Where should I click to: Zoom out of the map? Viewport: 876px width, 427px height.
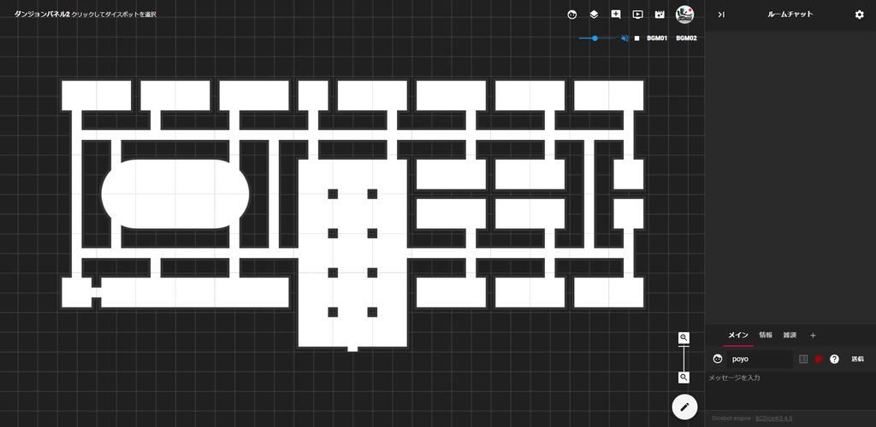pos(684,378)
